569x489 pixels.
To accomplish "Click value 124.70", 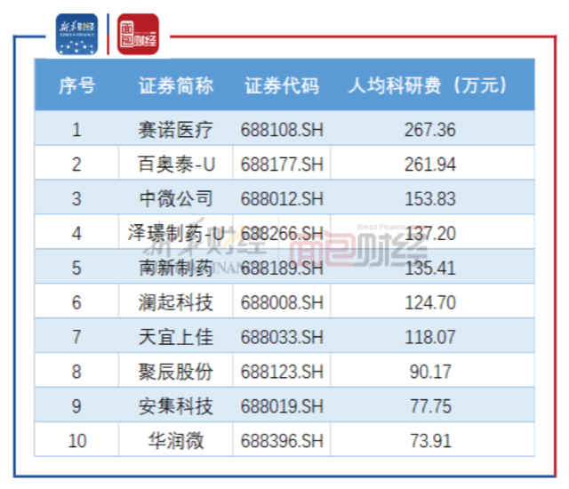I will (x=430, y=302).
